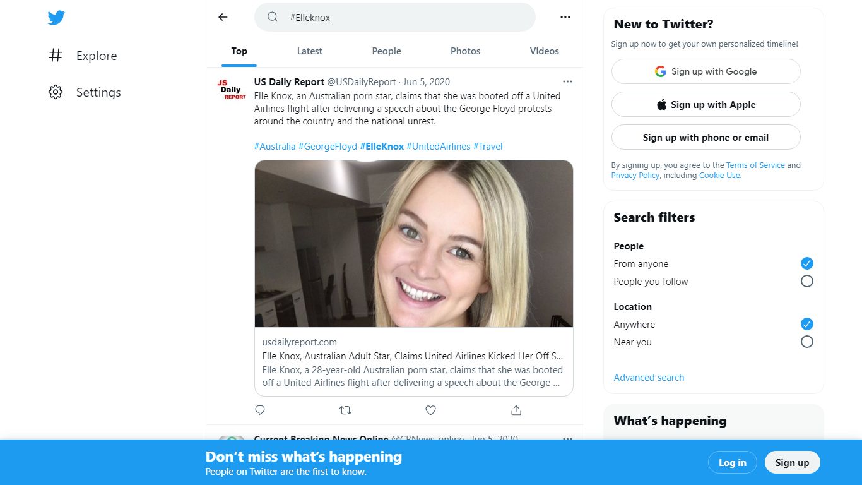862x485 pixels.
Task: Click the #UnitedAirlines hashtag
Action: [x=438, y=146]
